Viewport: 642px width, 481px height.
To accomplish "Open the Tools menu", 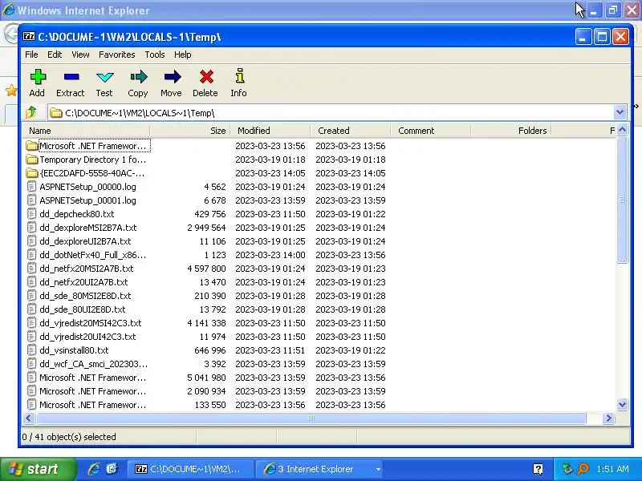I will (x=155, y=55).
